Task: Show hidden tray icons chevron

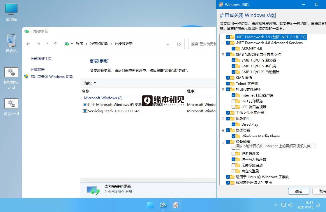Action: point(276,205)
